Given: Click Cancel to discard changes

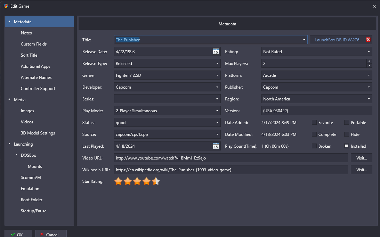Looking at the screenshot, I should (x=51, y=234).
